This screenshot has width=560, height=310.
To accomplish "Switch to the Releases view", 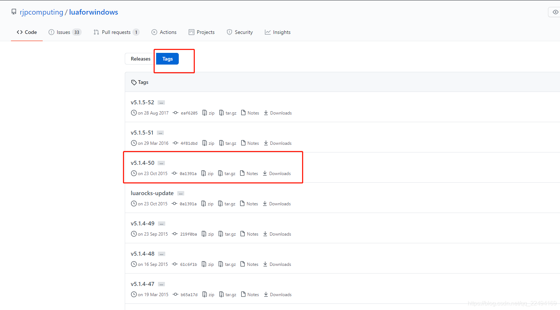I will coord(140,59).
